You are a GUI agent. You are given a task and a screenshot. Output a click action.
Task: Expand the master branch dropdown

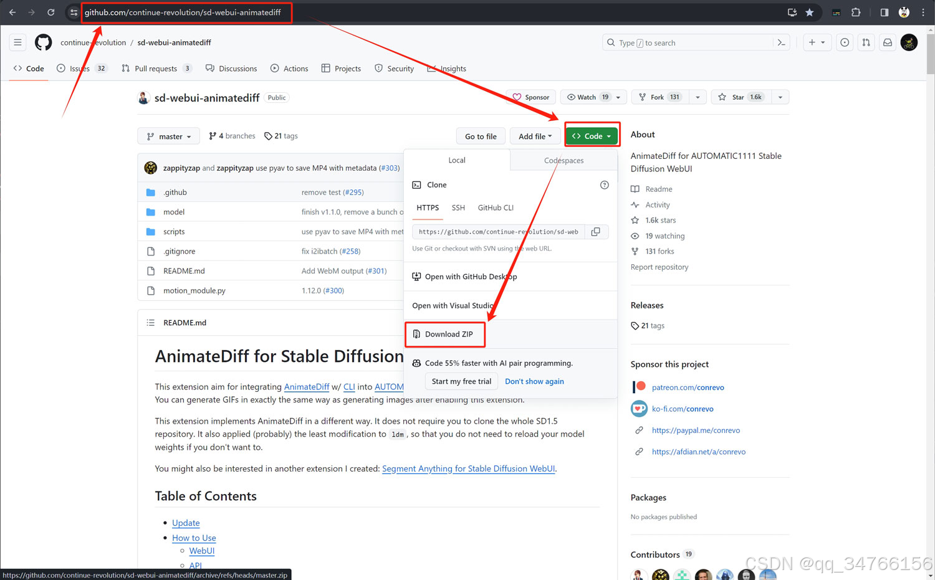(169, 136)
